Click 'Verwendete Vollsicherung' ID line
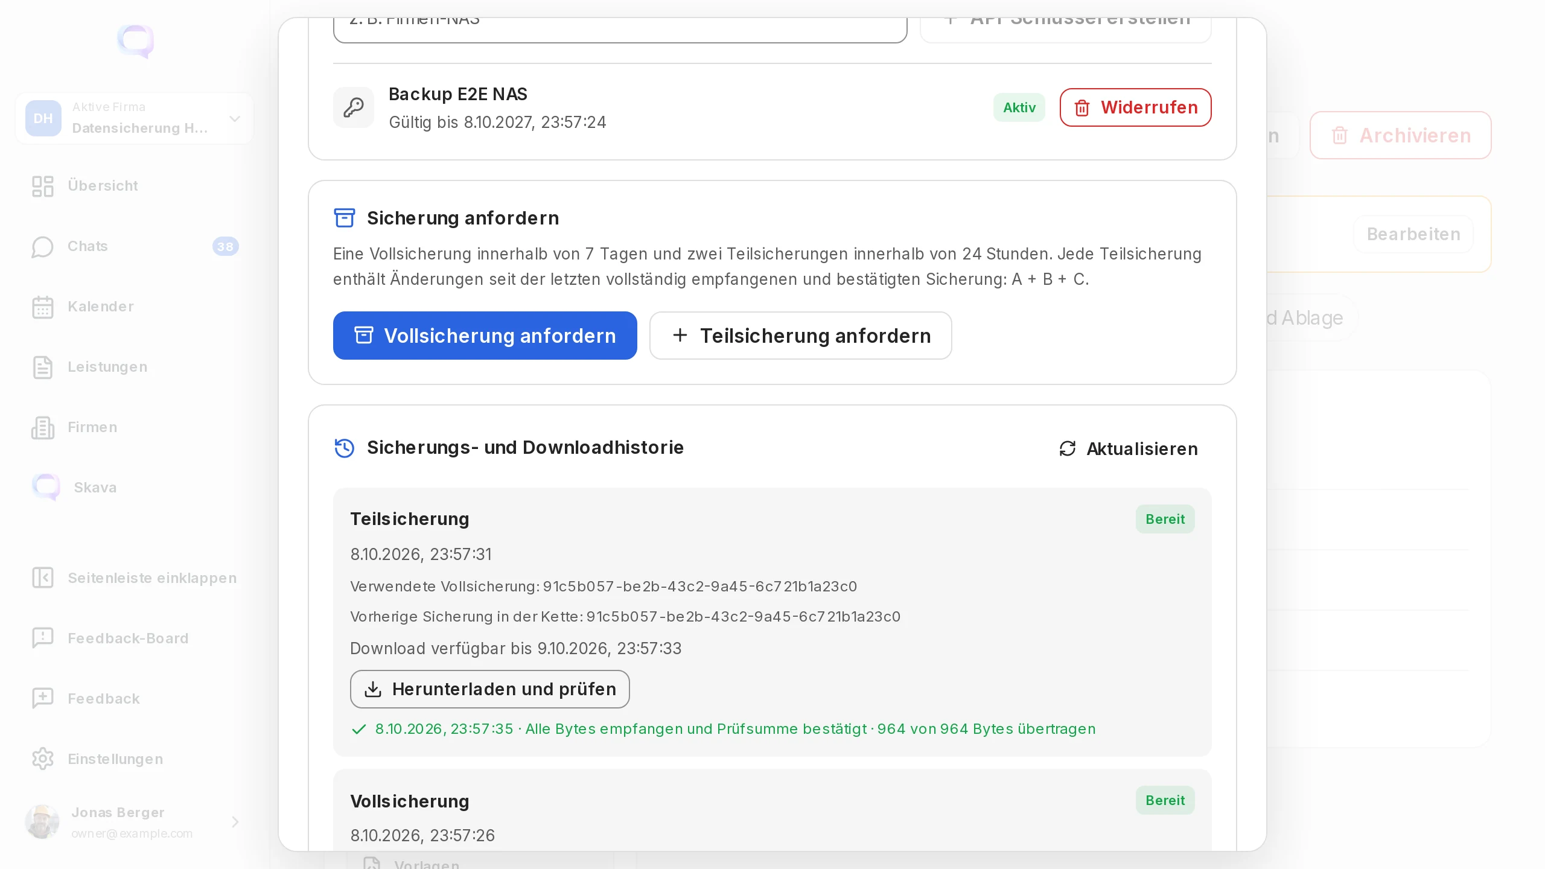This screenshot has width=1545, height=869. 604,587
